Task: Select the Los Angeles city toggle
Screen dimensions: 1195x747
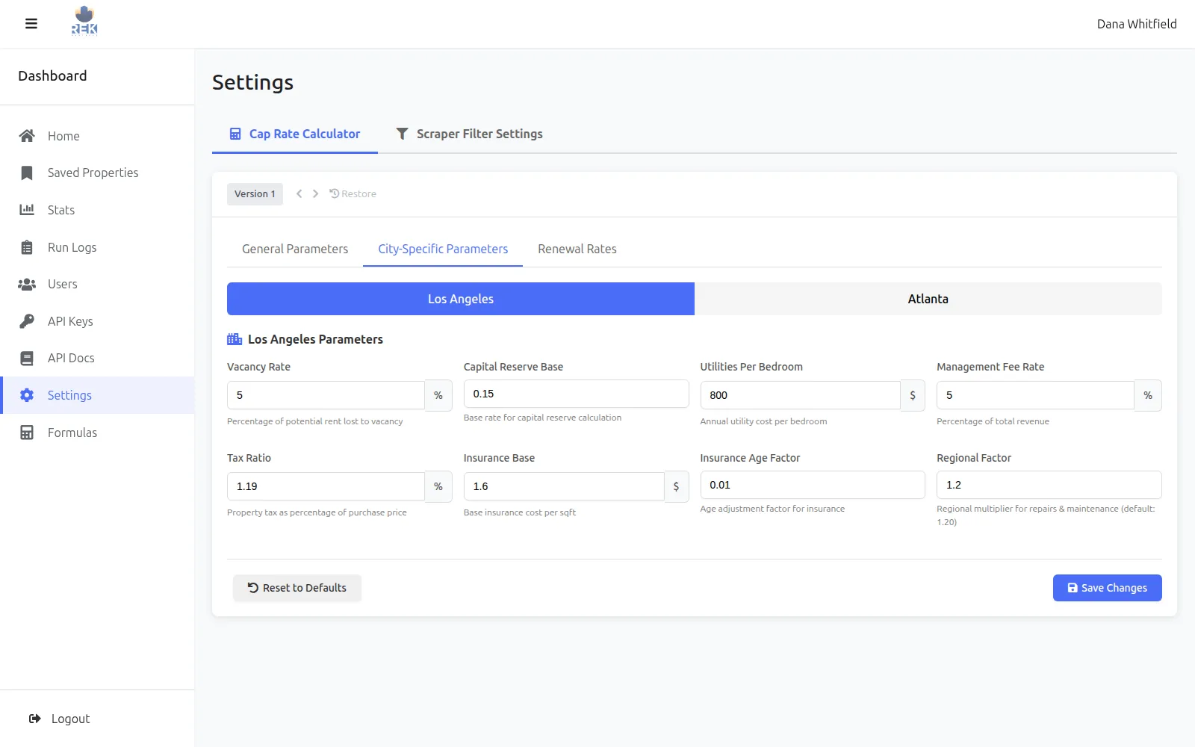Action: click(461, 299)
